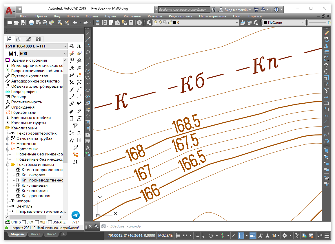Select the multiline text 'A' tool

pos(88,148)
